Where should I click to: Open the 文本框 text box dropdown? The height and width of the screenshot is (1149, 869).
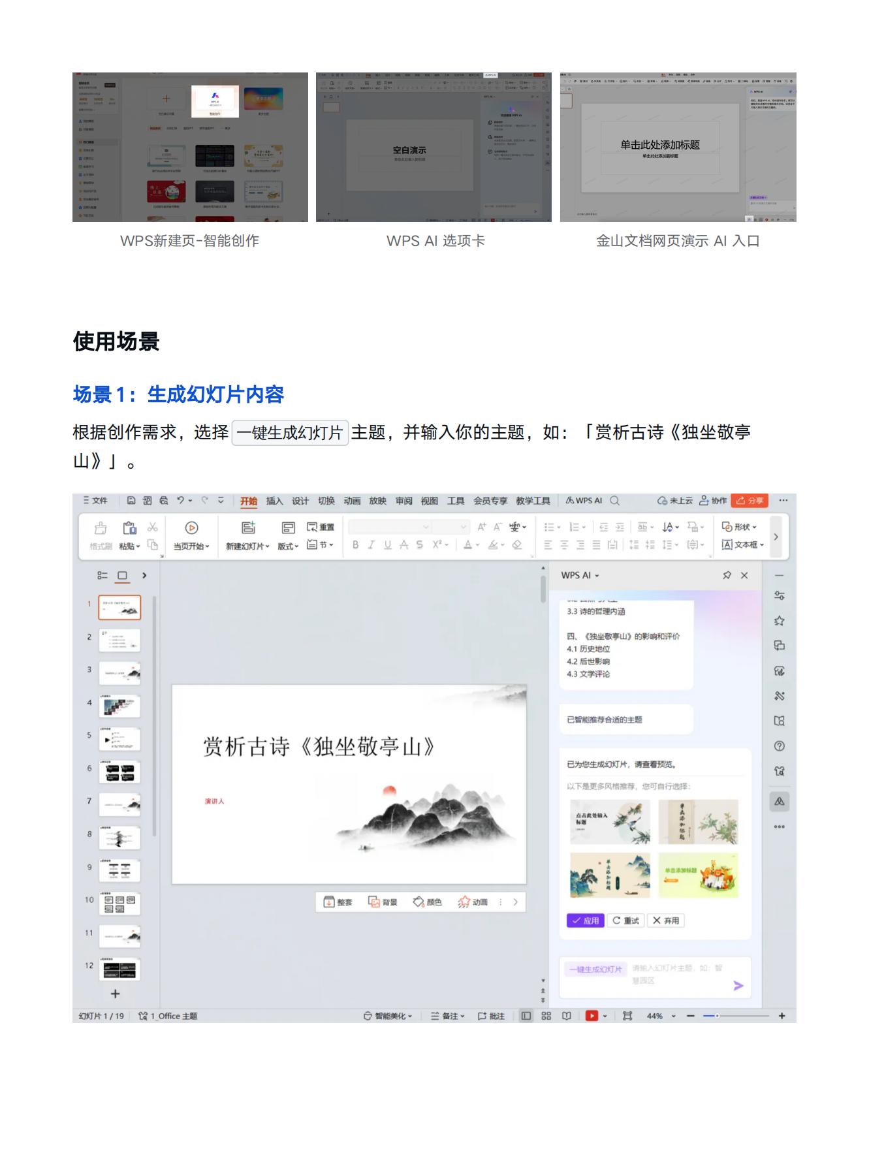tap(742, 544)
